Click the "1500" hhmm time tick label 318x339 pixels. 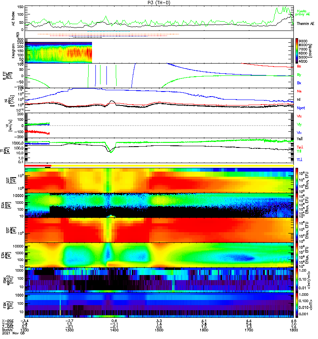[x=159, y=330]
